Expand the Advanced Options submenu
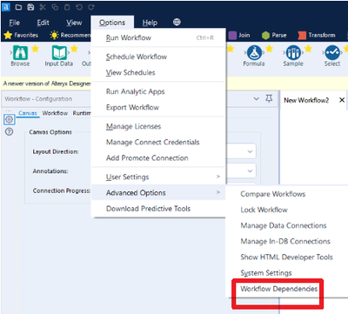This screenshot has width=348, height=314. tap(158, 192)
